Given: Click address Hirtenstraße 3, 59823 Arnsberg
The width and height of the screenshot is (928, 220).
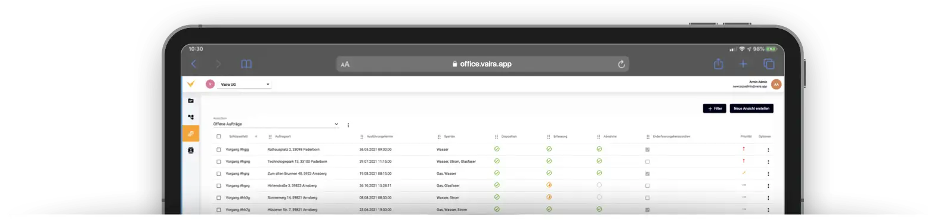Looking at the screenshot, I should [292, 186].
